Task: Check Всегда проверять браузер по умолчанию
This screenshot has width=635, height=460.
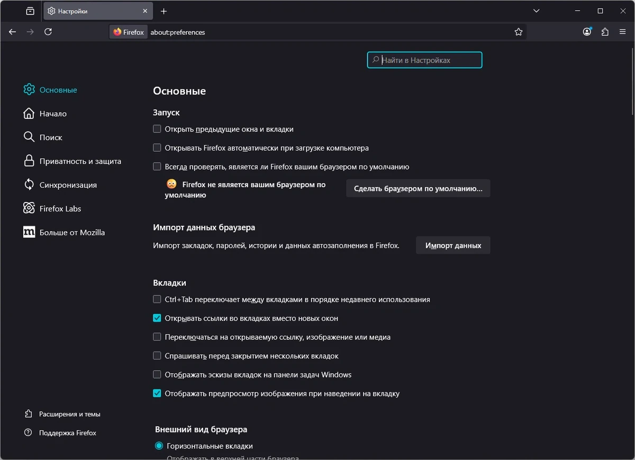Action: click(x=157, y=167)
